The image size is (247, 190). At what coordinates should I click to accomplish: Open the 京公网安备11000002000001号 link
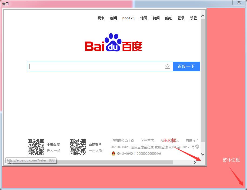tap(139, 154)
